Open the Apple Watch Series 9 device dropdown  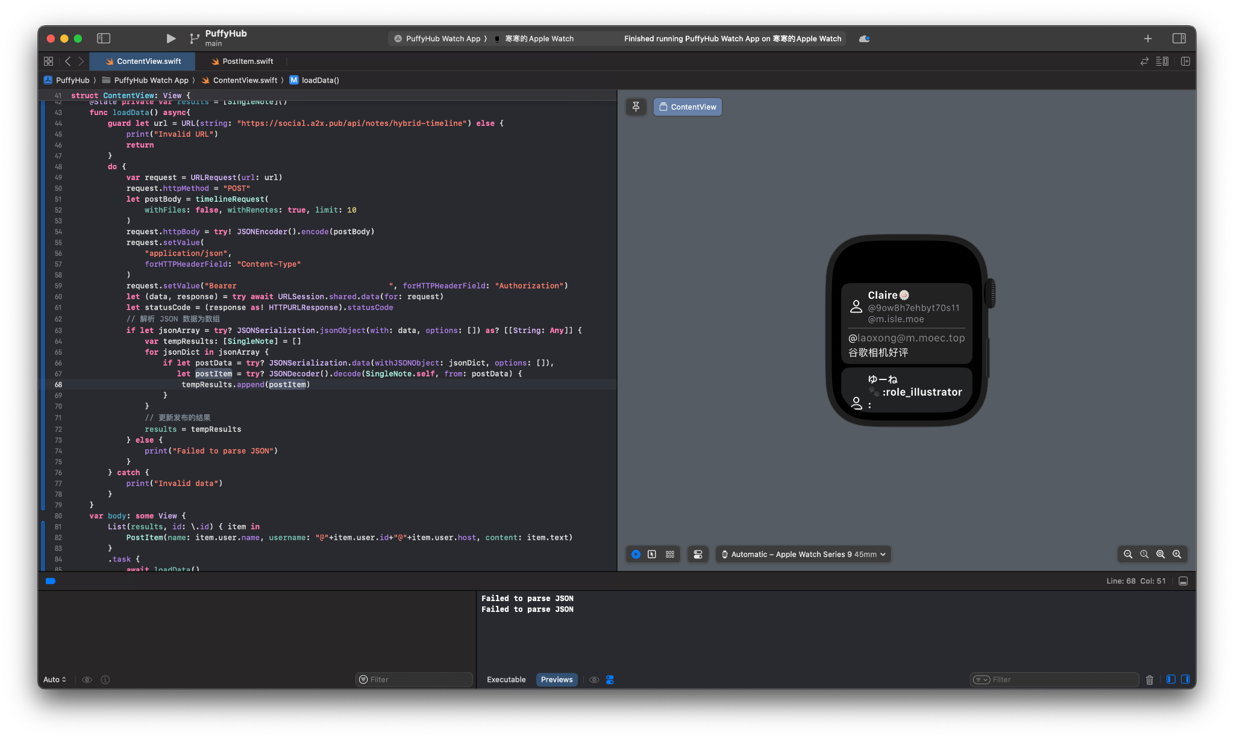(x=803, y=554)
